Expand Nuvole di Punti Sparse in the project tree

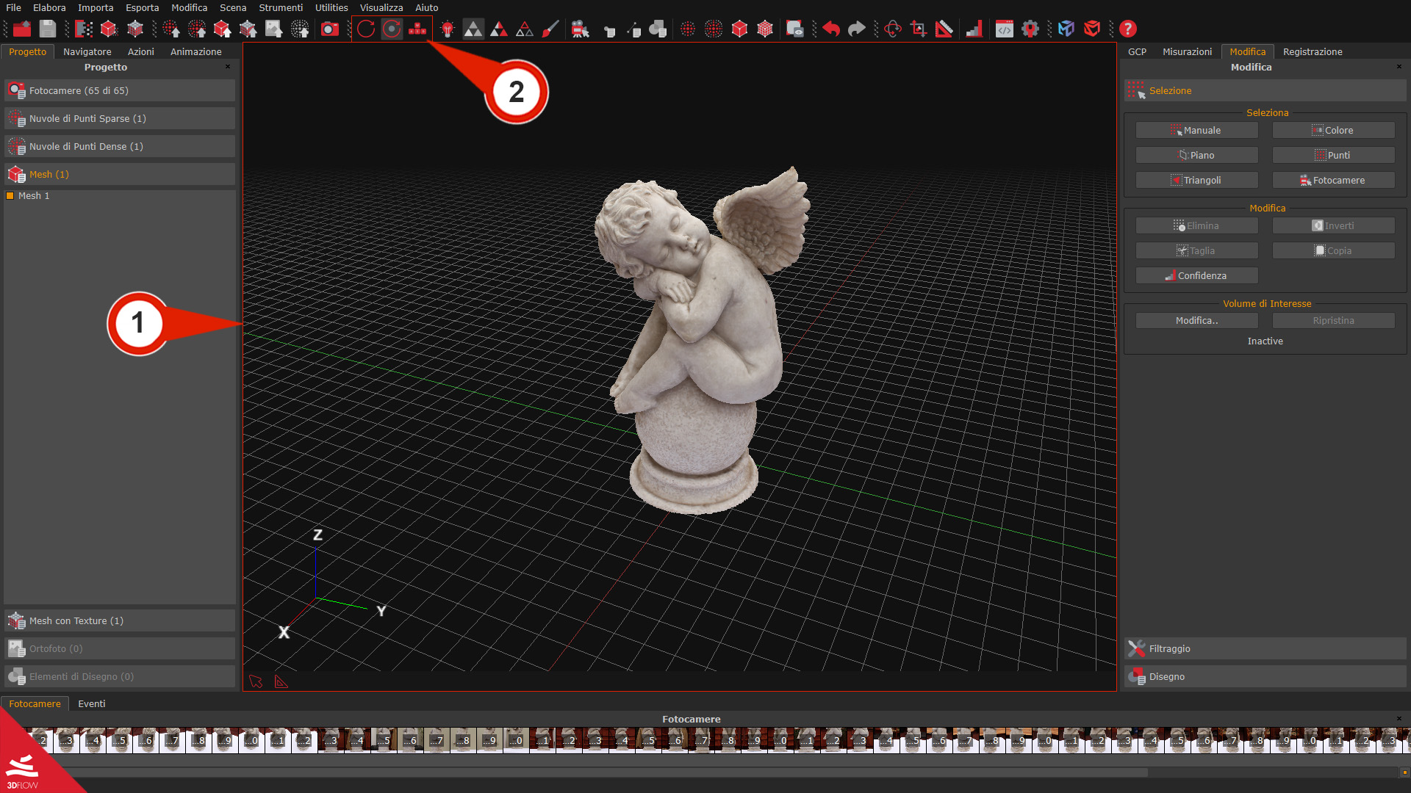coord(120,118)
